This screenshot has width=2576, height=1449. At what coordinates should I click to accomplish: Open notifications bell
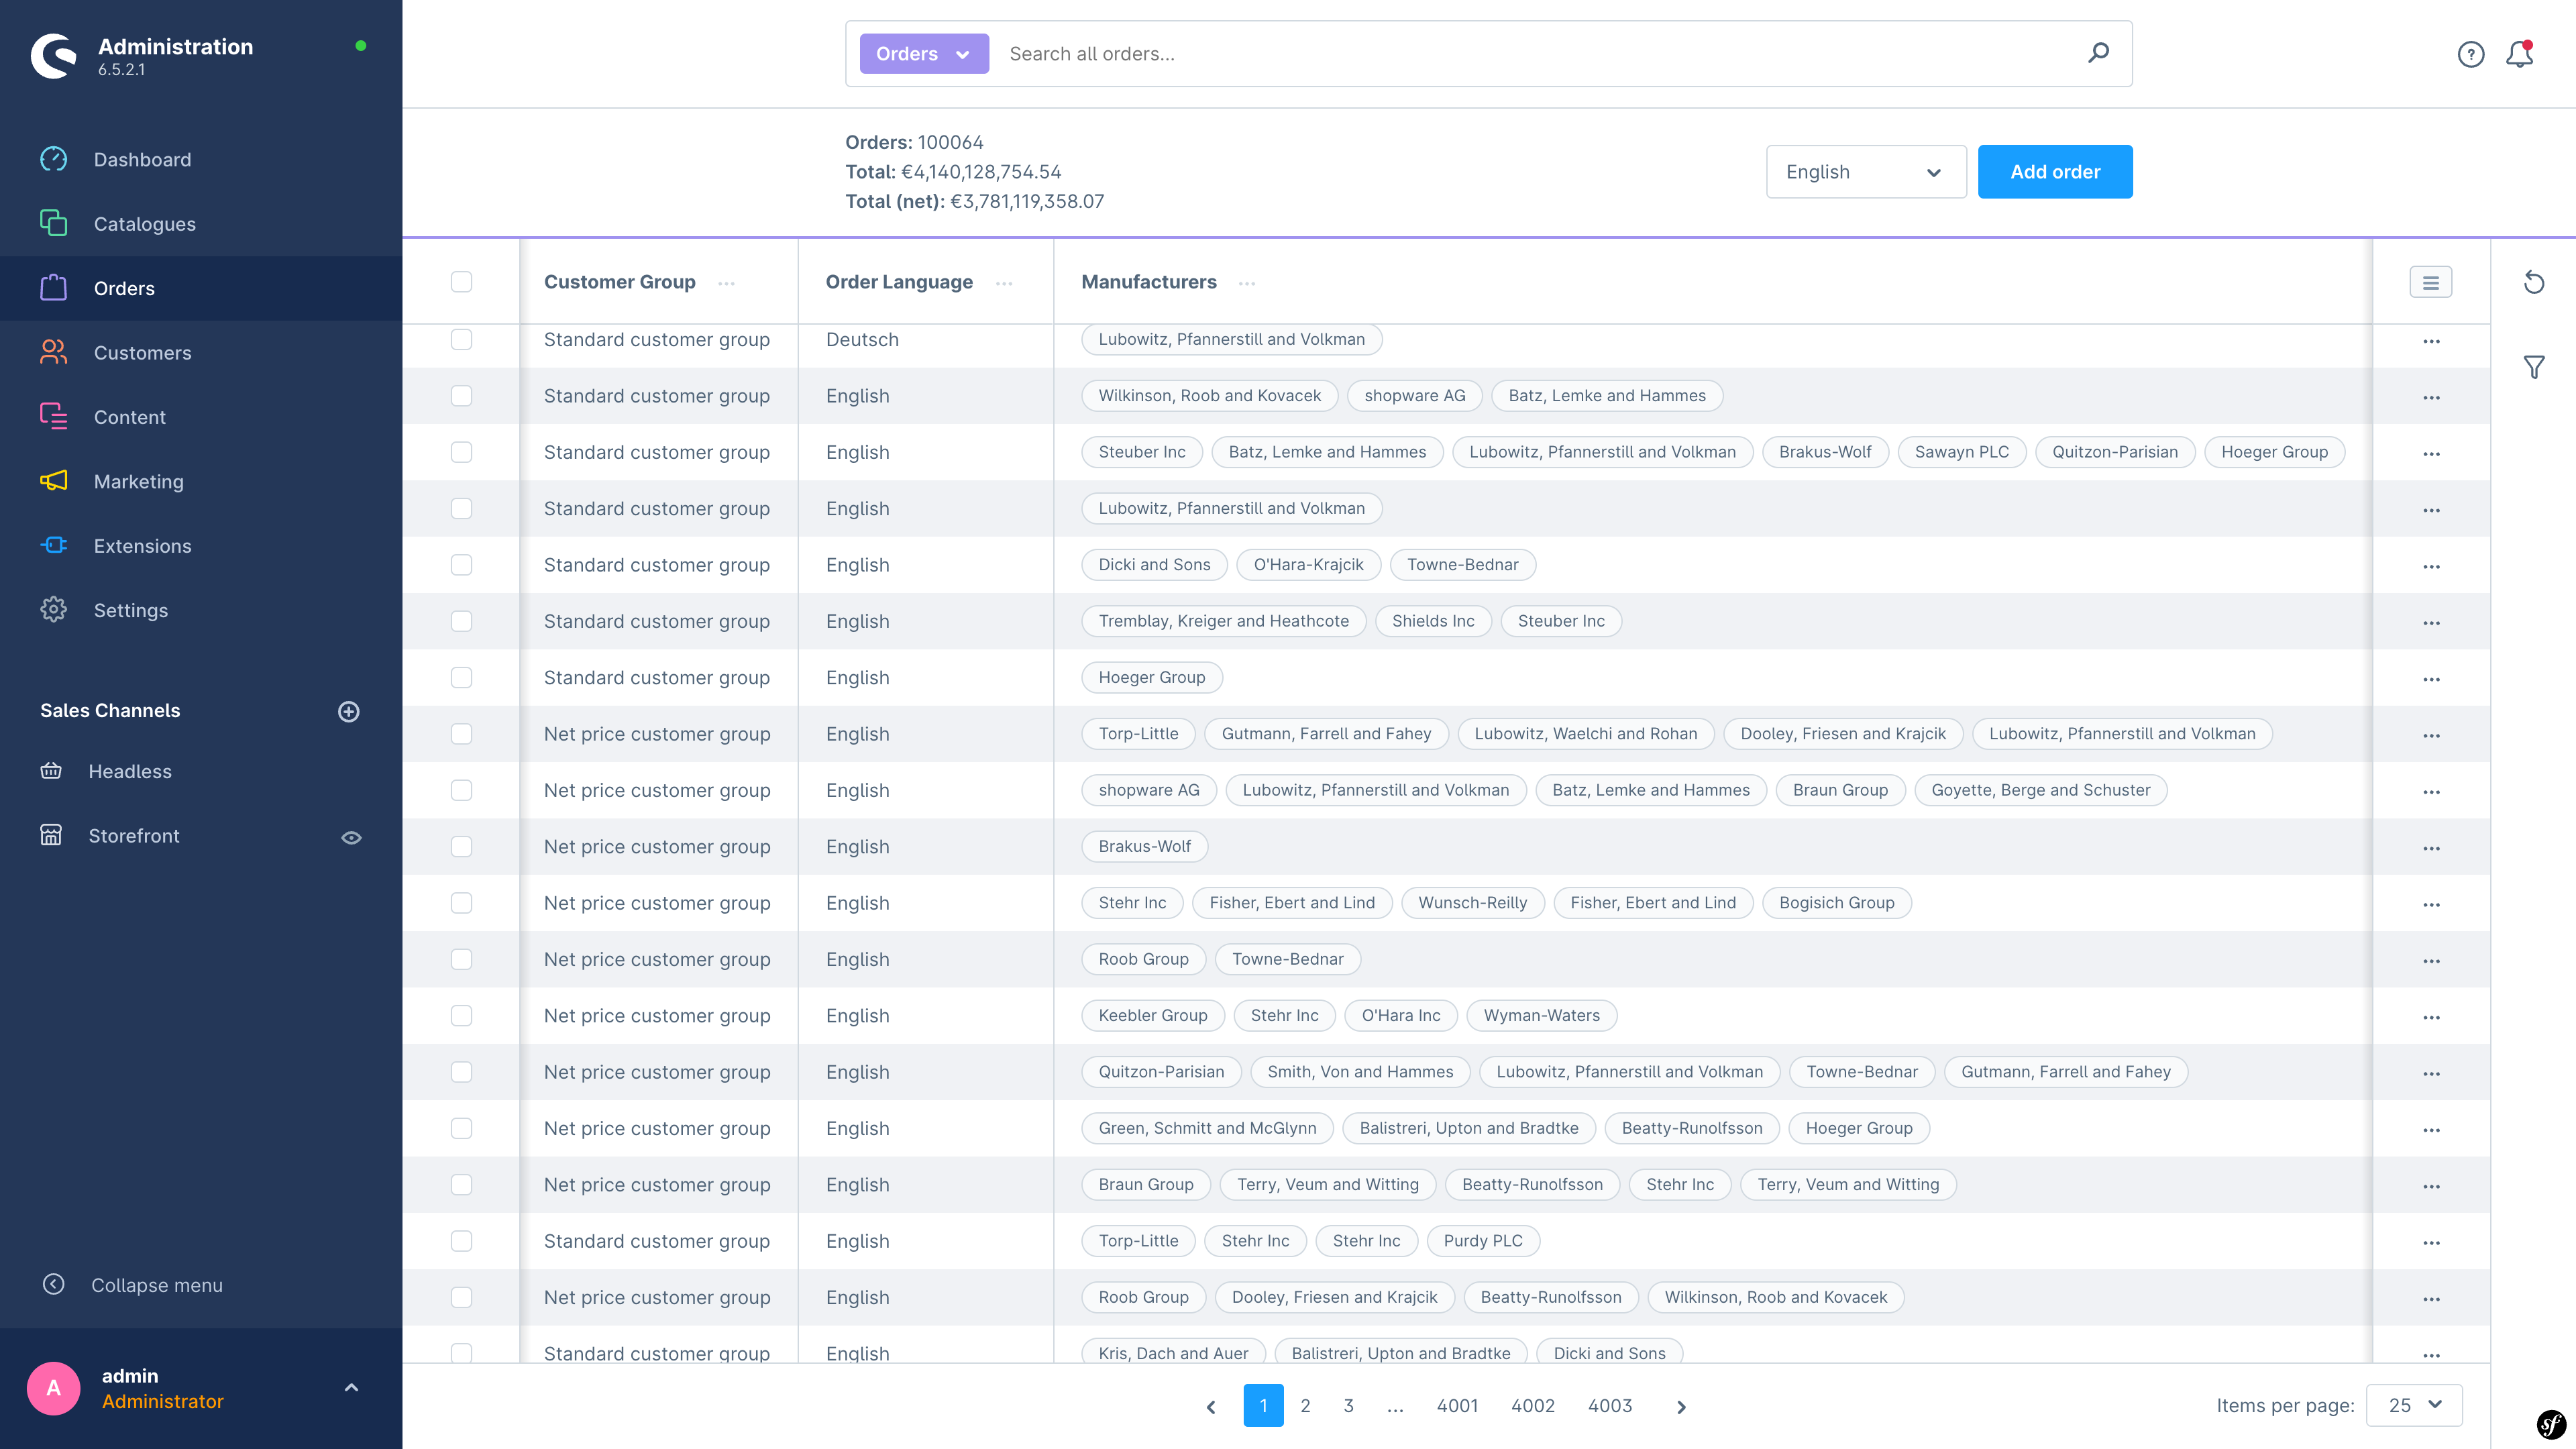tap(2519, 54)
